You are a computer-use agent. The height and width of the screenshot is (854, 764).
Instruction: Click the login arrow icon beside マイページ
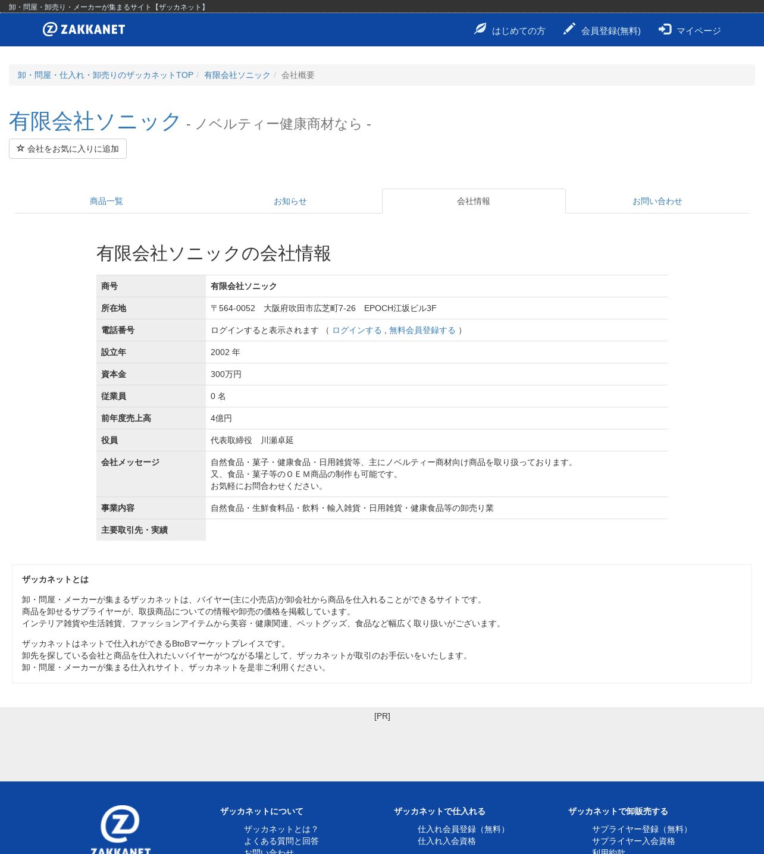665,29
